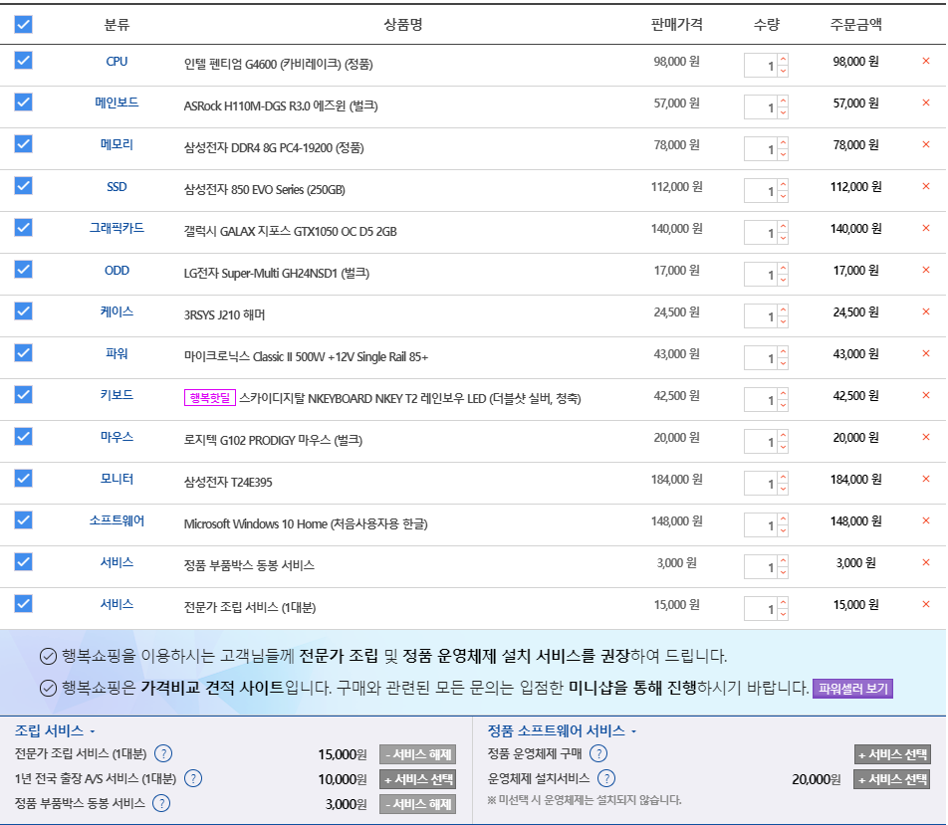Click the 파워 quantity input field
The width and height of the screenshot is (948, 825).
tap(761, 358)
